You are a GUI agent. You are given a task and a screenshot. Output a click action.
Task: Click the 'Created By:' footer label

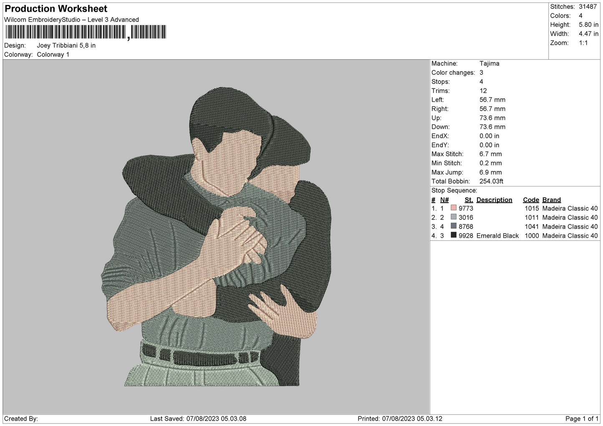coord(21,418)
